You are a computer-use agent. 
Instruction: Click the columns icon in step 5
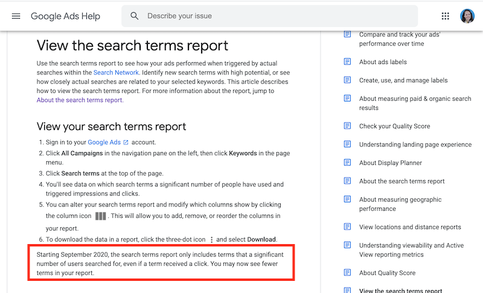[100, 216]
